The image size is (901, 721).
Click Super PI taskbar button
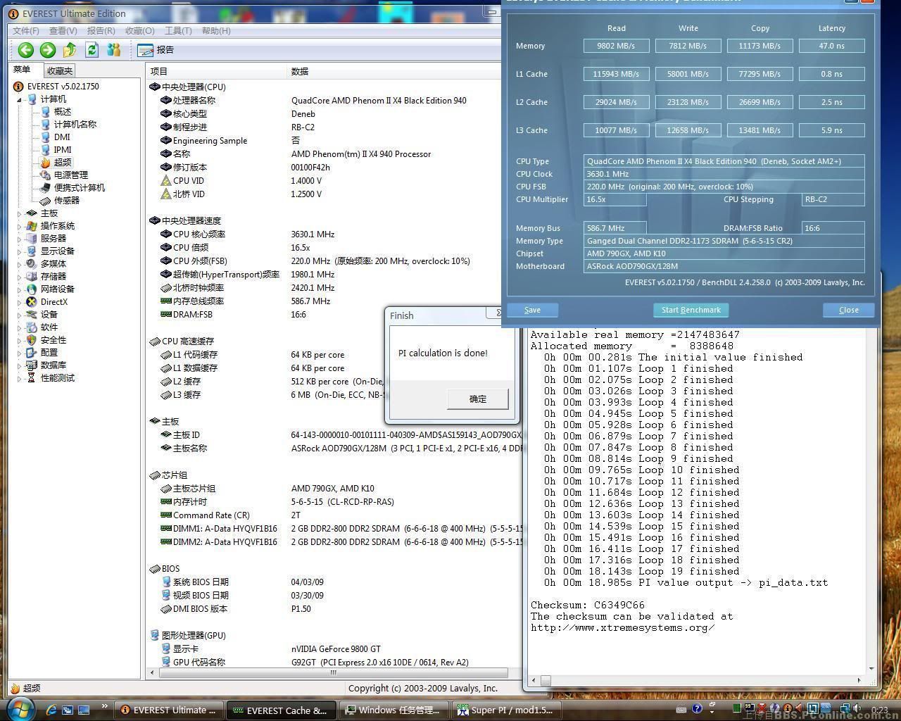(x=505, y=710)
